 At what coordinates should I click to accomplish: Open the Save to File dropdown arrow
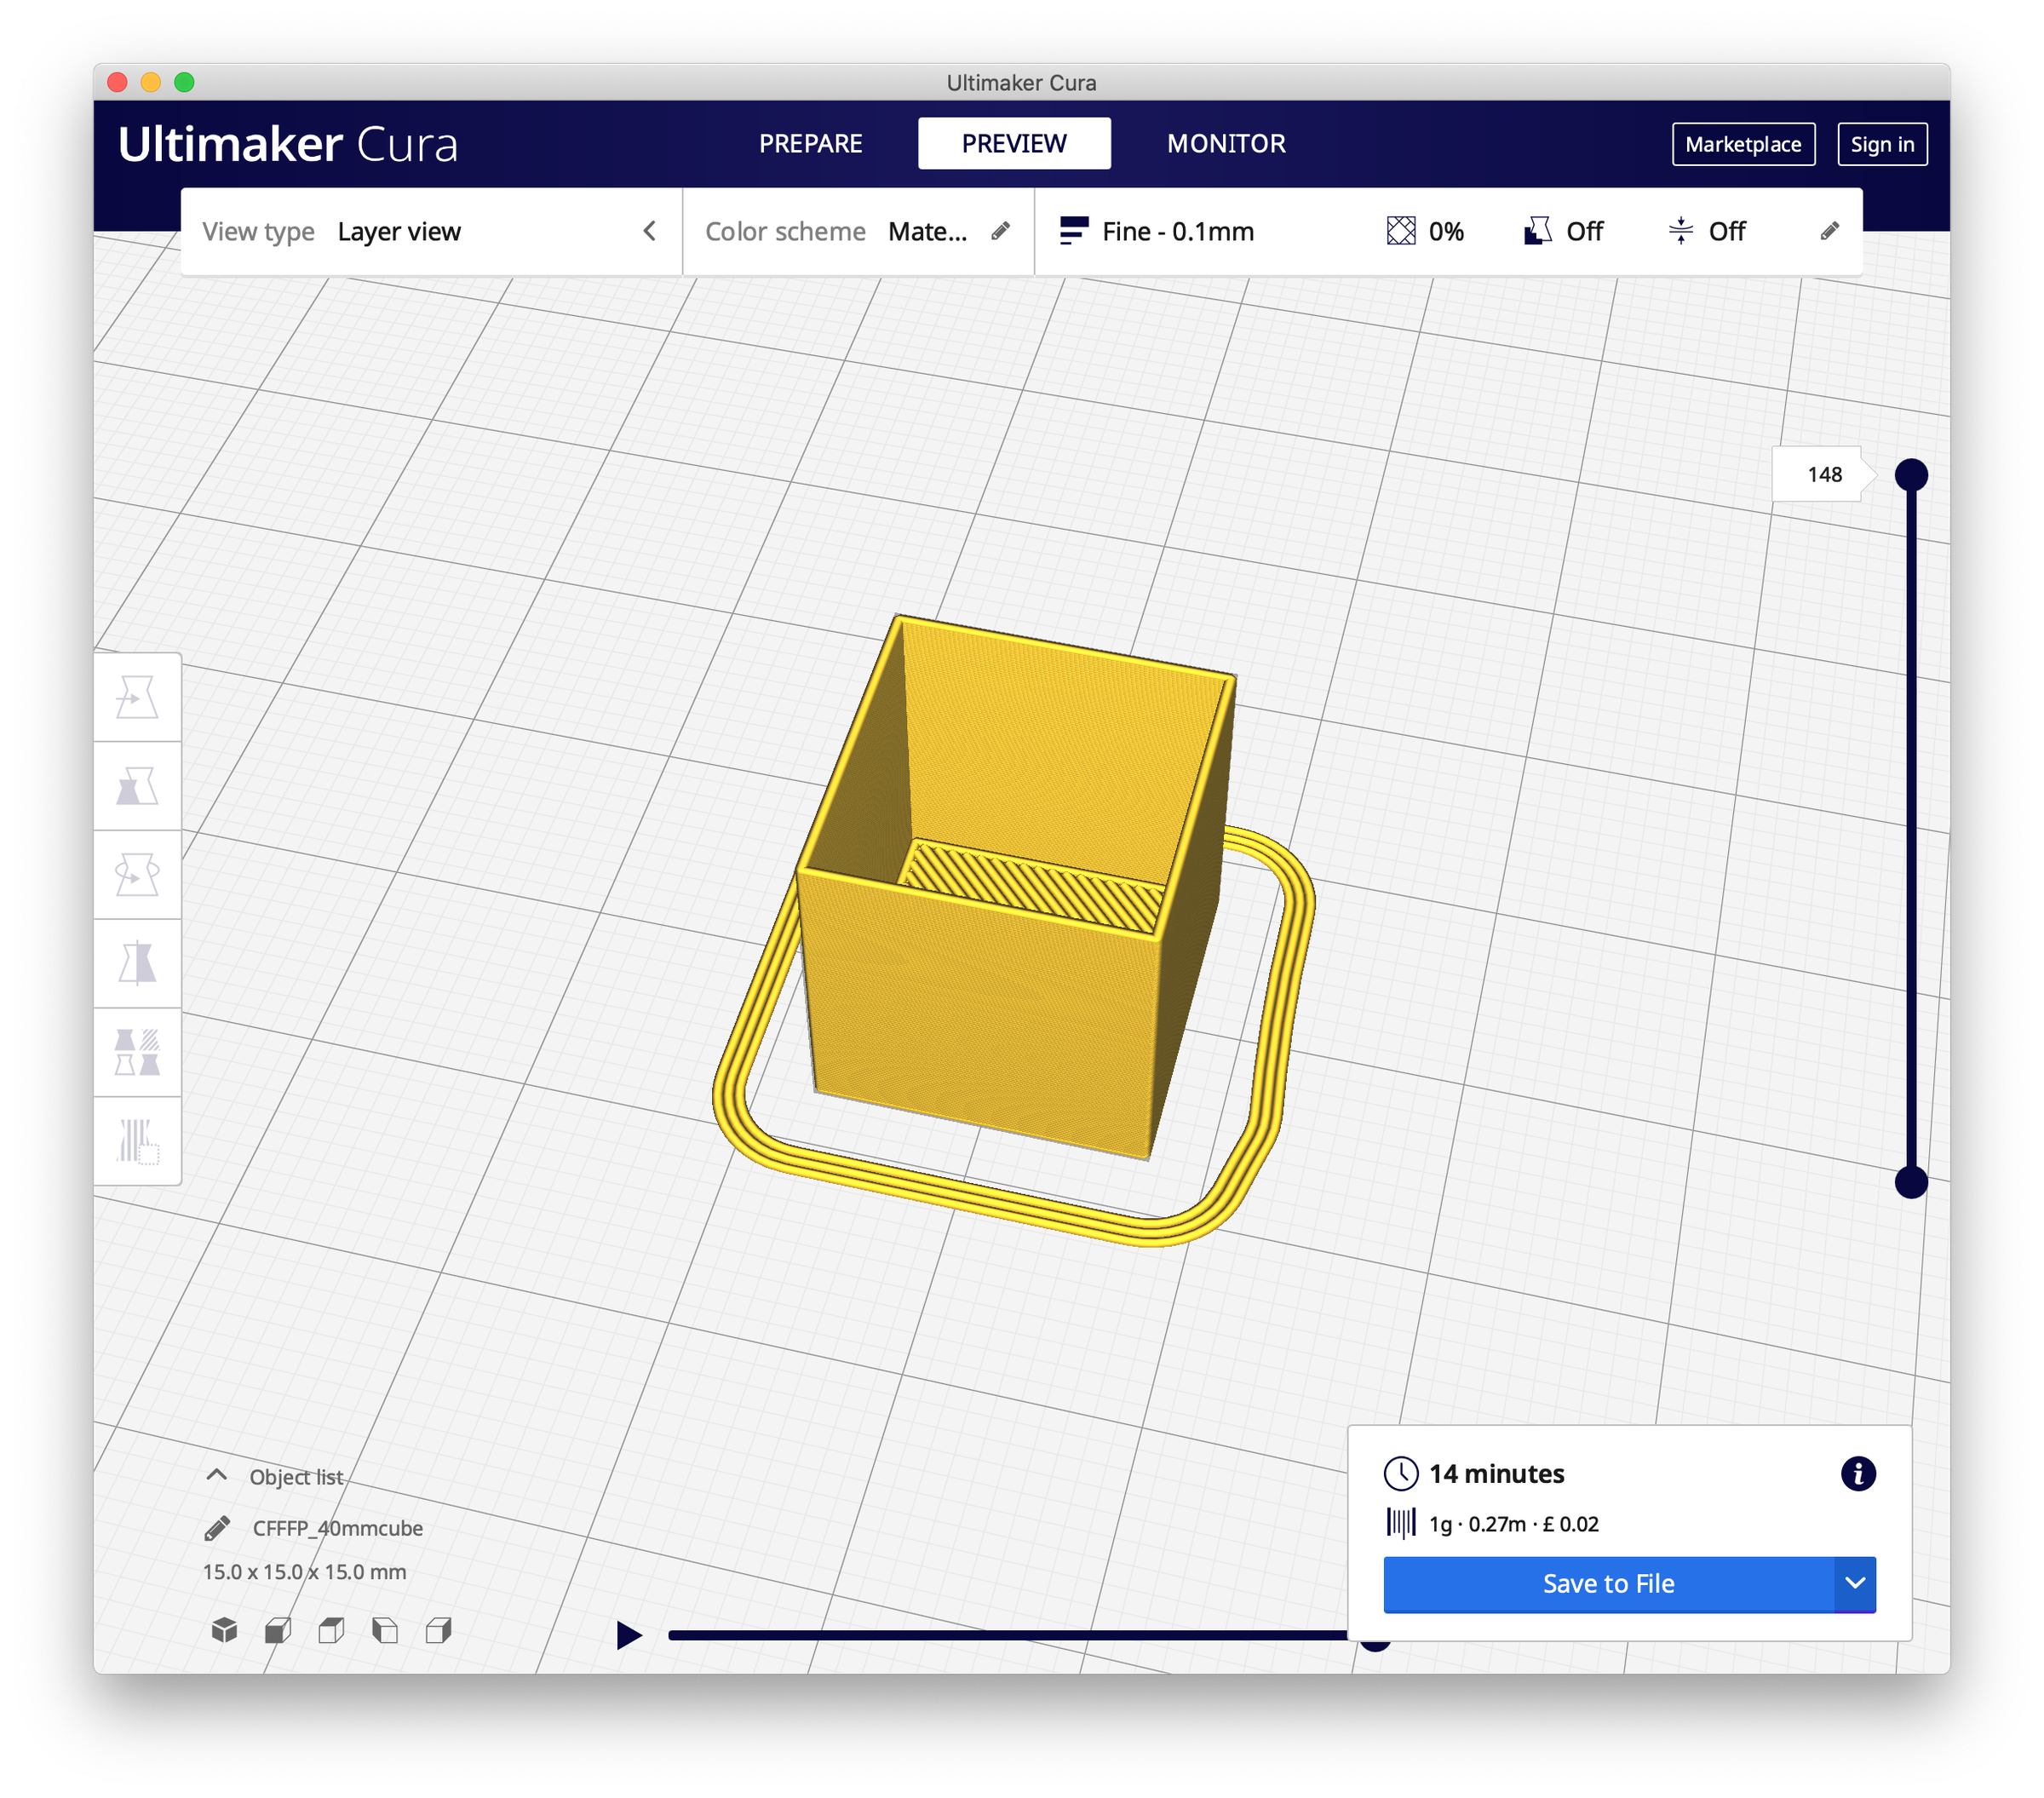click(x=1855, y=1584)
